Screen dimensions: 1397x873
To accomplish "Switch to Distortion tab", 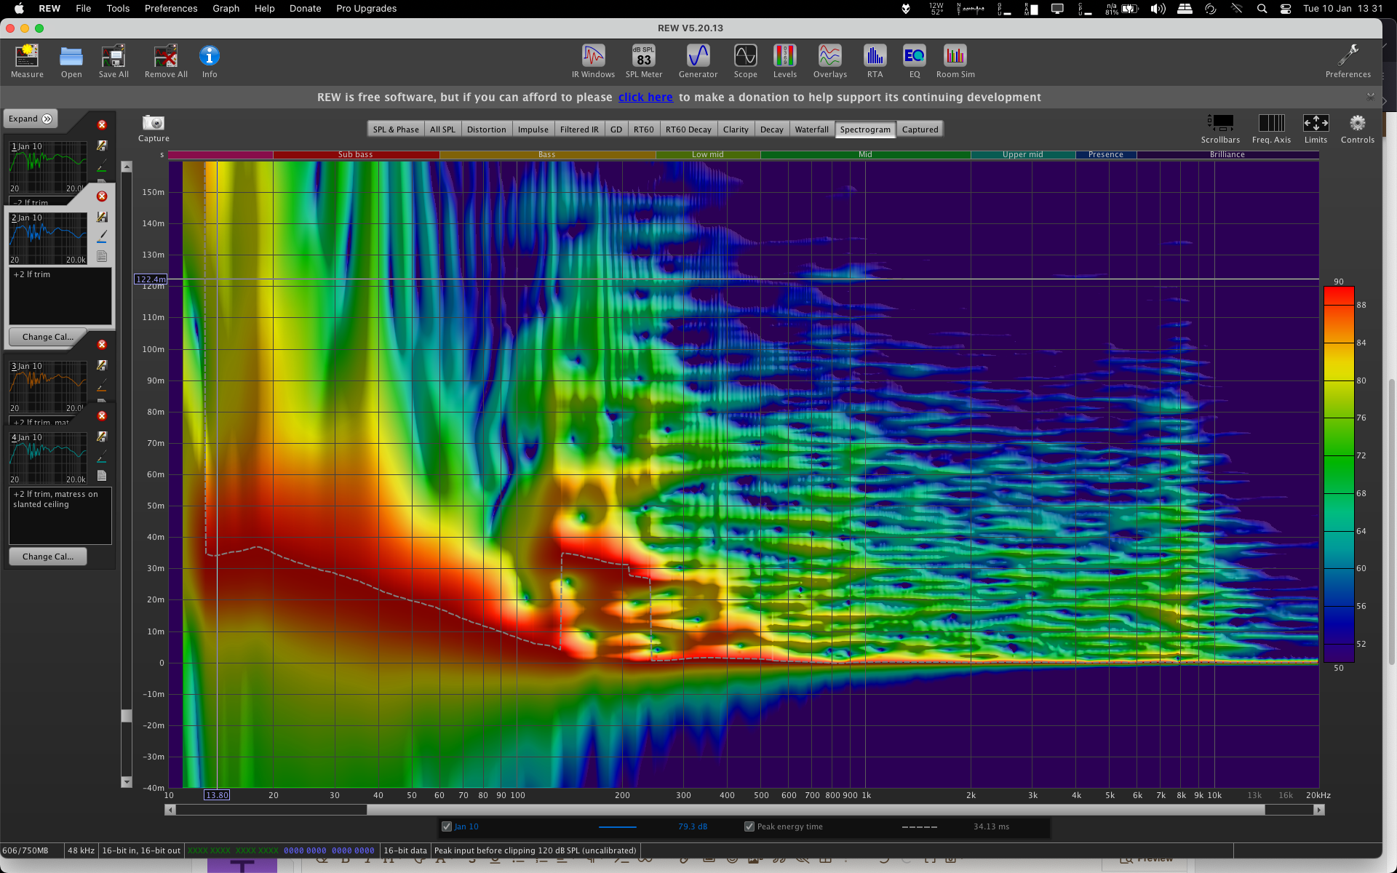I will click(x=486, y=129).
